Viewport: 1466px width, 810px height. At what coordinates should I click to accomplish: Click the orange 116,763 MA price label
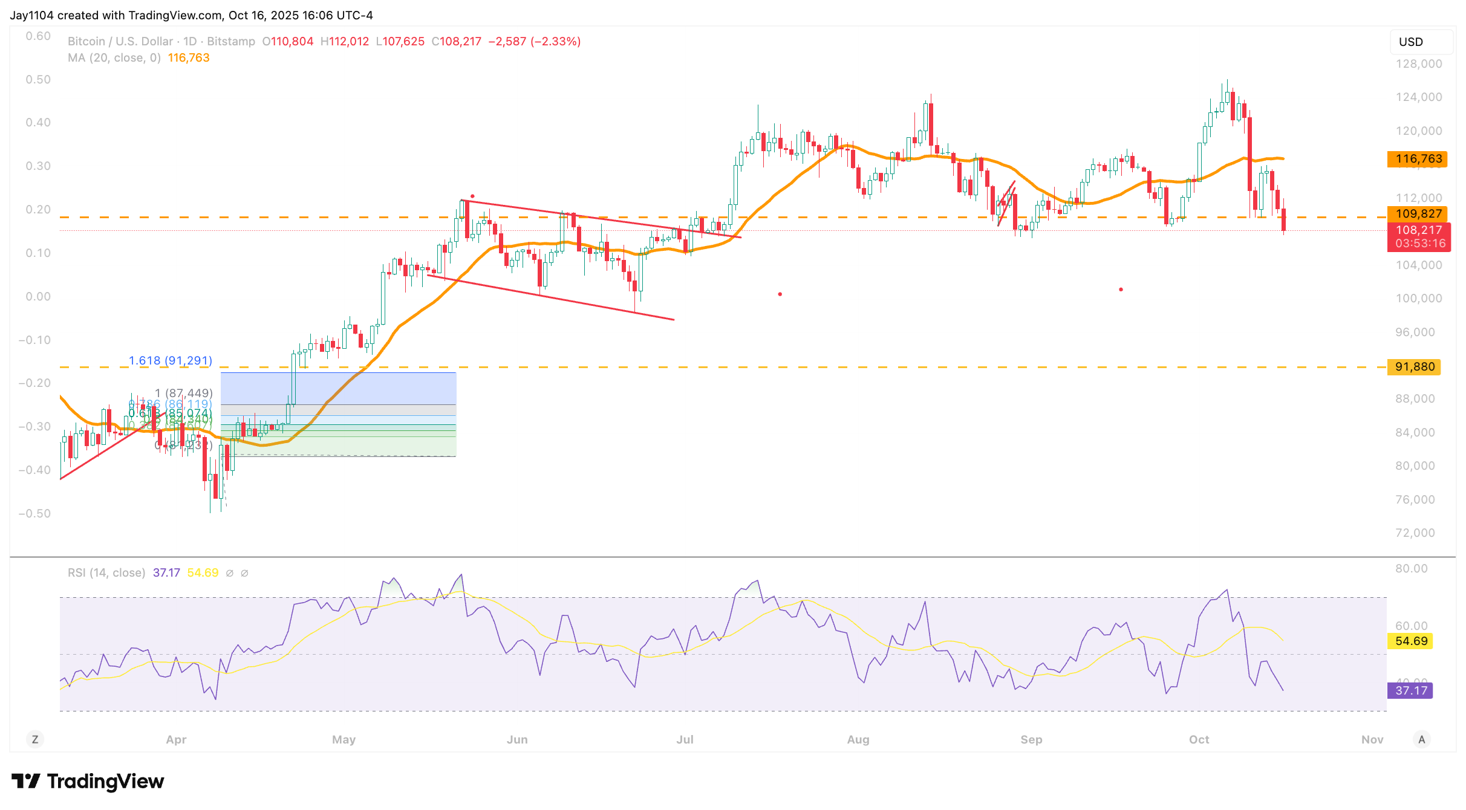1417,159
